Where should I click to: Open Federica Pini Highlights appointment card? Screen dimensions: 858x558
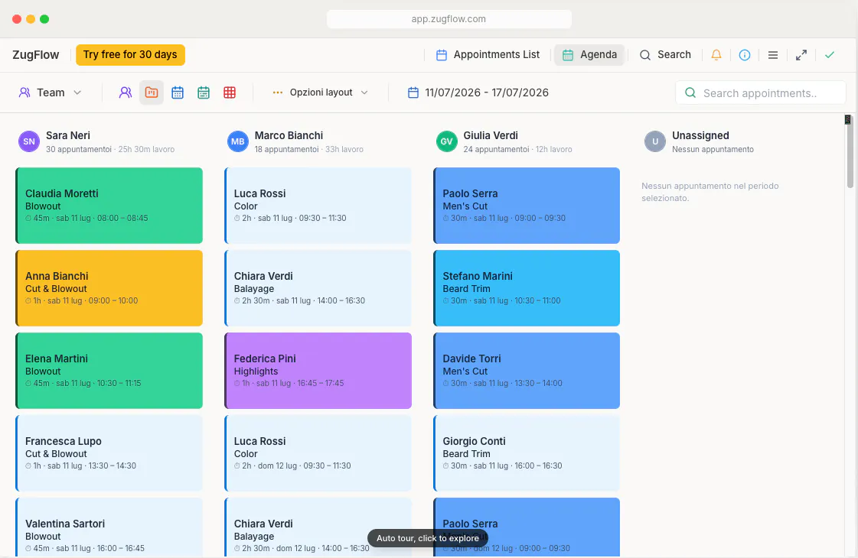pyautogui.click(x=318, y=371)
